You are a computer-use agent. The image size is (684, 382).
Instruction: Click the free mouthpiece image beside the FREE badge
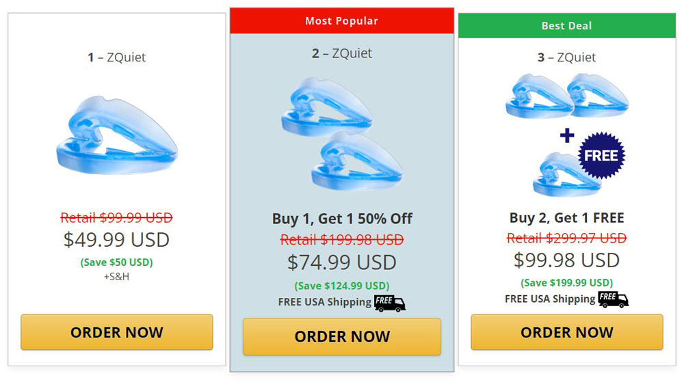click(x=558, y=174)
